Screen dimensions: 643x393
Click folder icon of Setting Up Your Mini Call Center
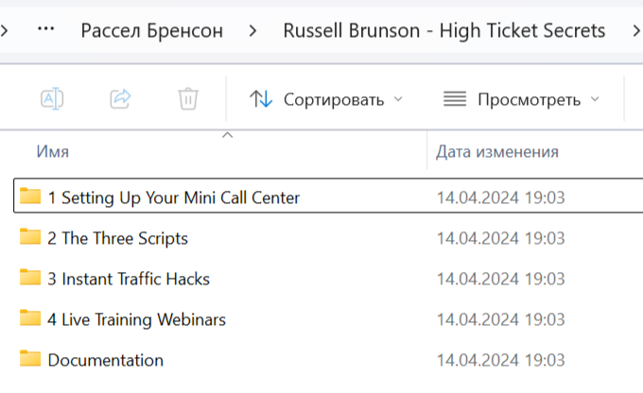30,196
